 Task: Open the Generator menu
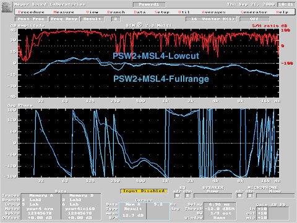pyautogui.click(x=254, y=12)
